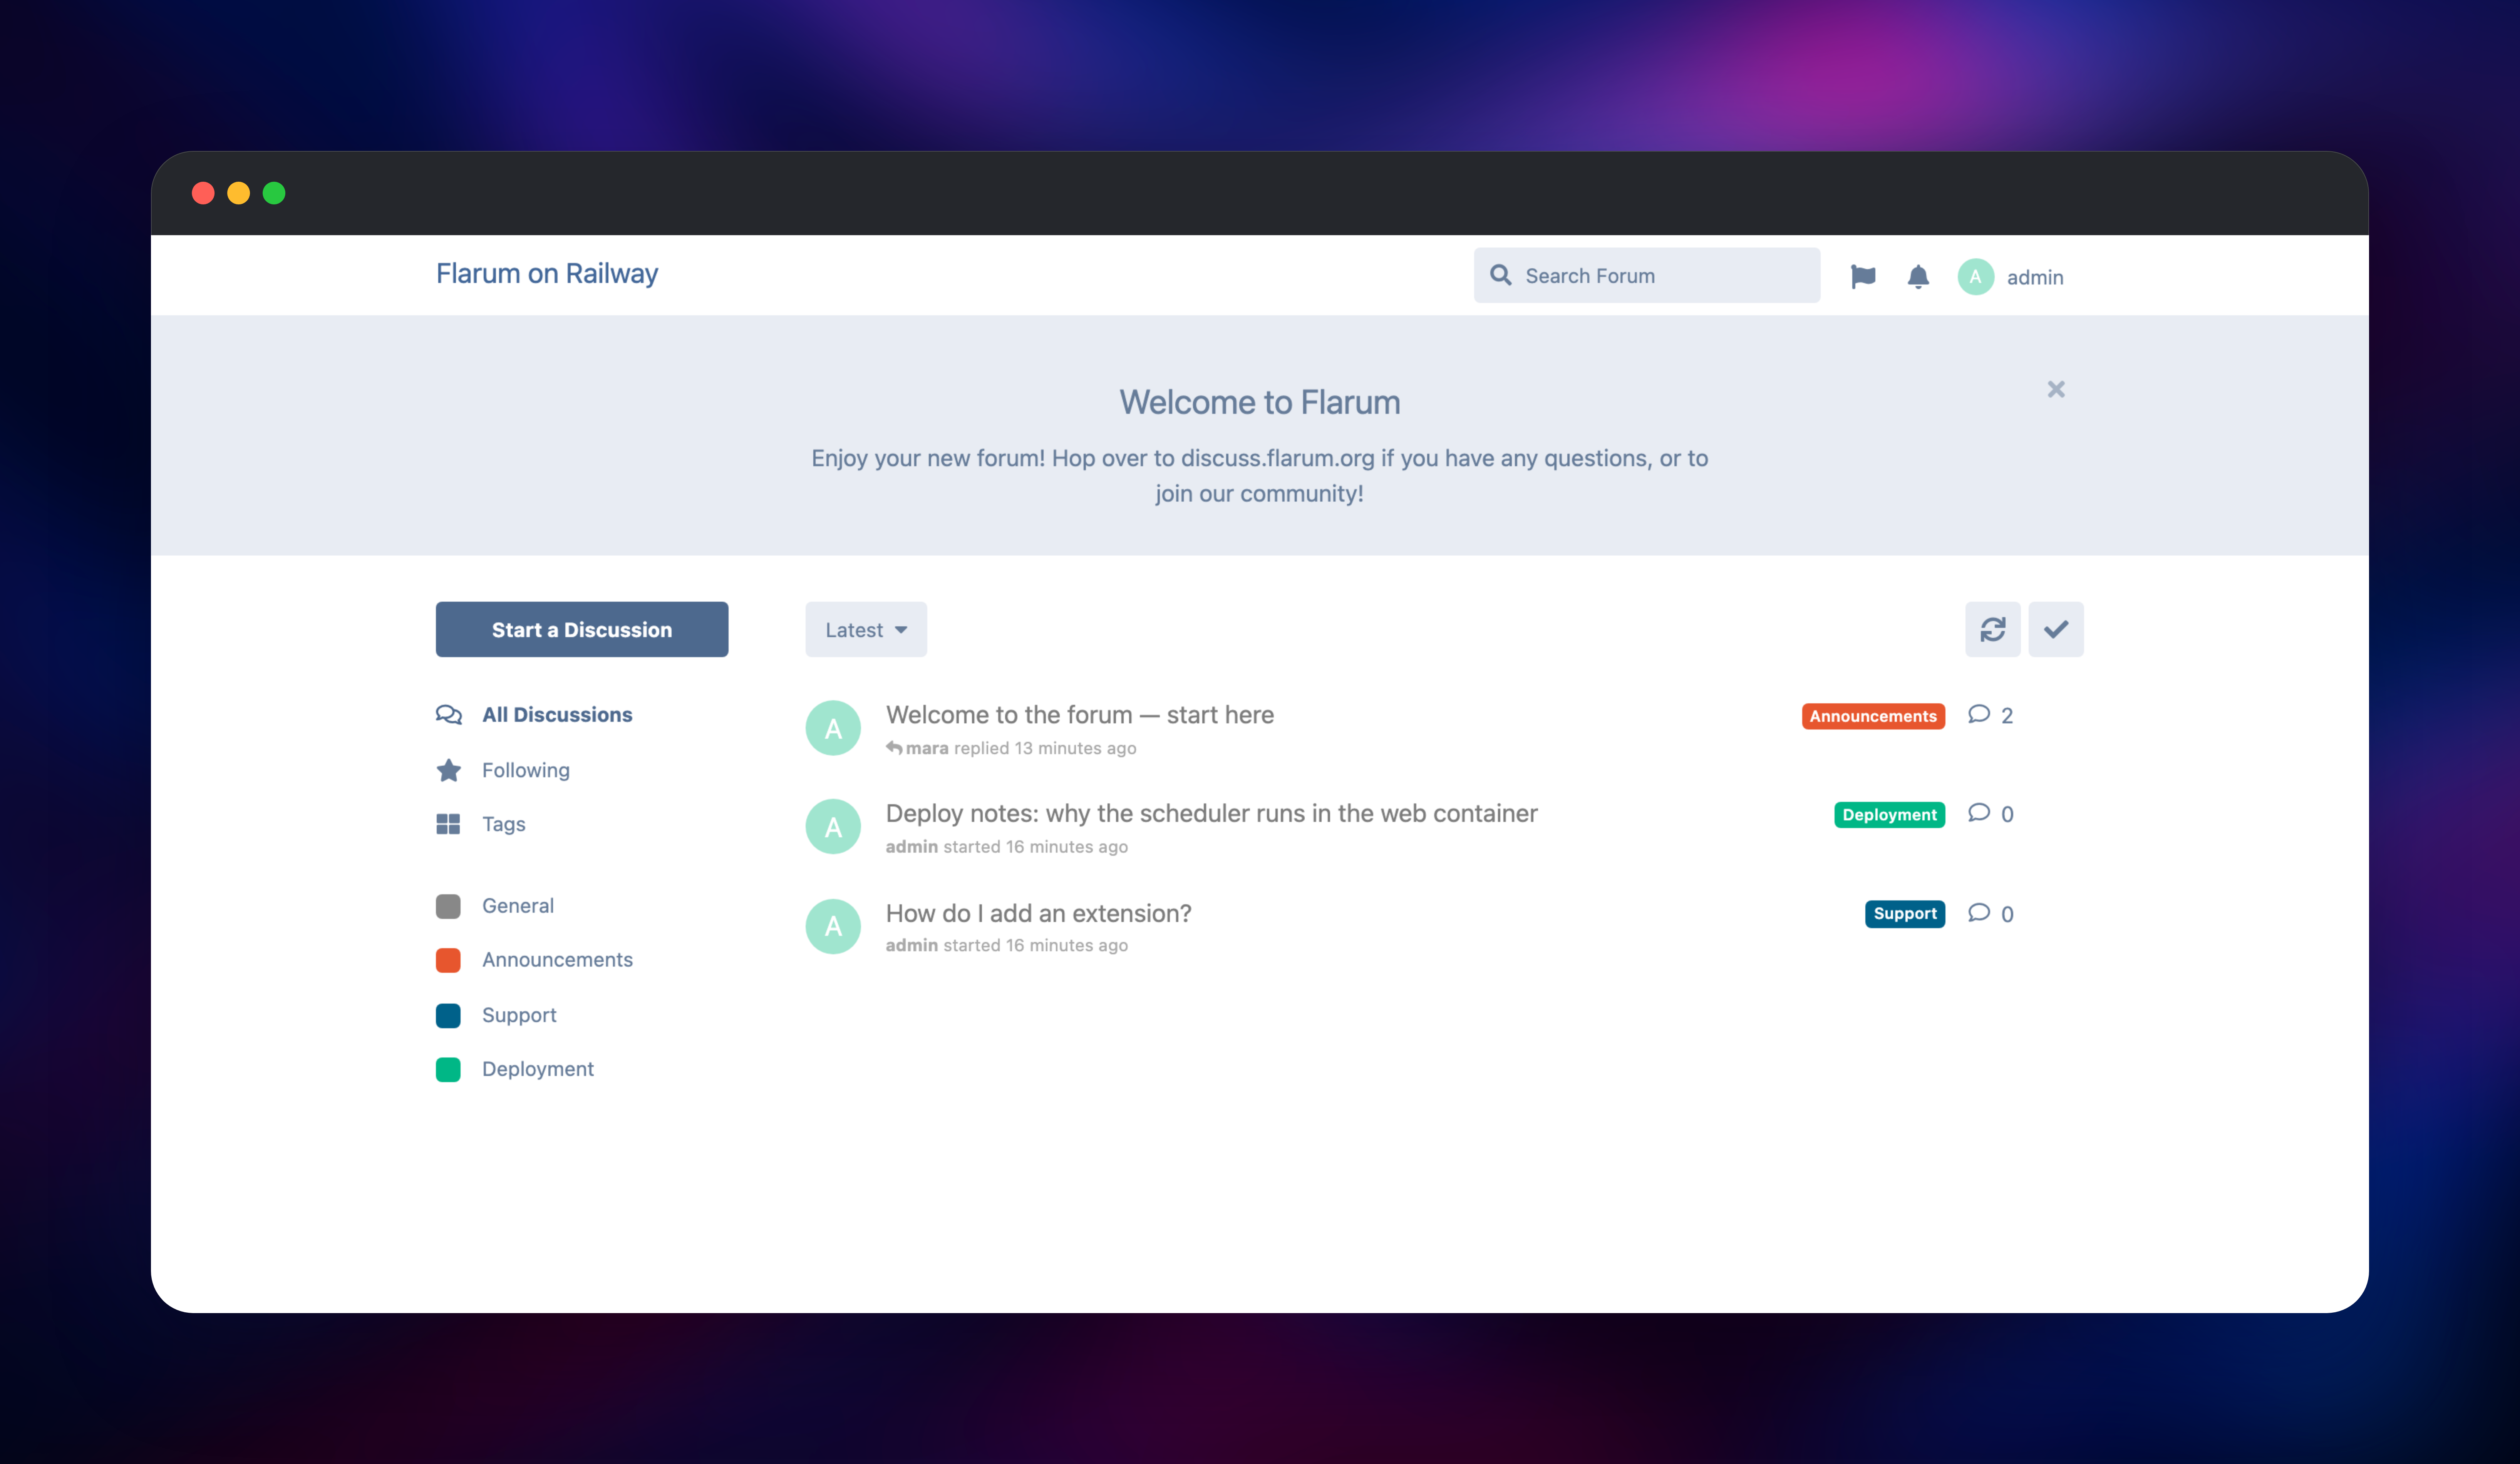Viewport: 2520px width, 1464px height.
Task: Dismiss the Welcome to Flarum banner
Action: click(x=2056, y=389)
